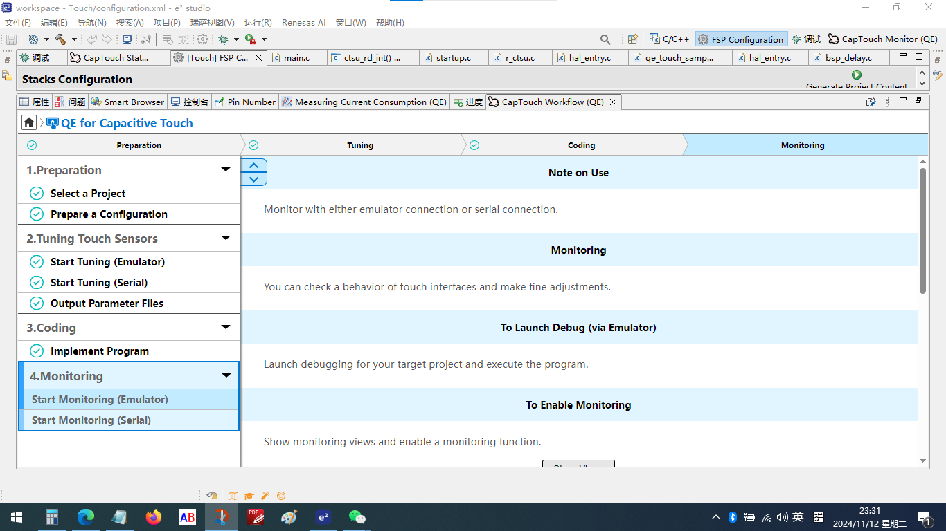
Task: Click the monitor terminal toolbar icon
Action: tap(127, 39)
